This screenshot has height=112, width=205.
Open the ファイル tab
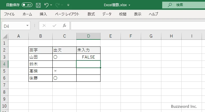[9, 14]
